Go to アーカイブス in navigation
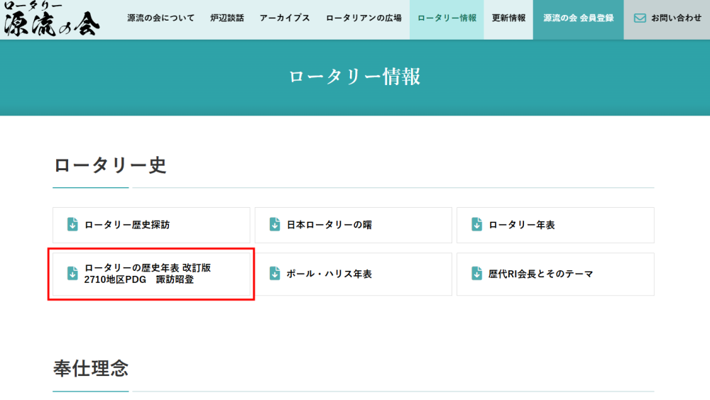 point(285,18)
